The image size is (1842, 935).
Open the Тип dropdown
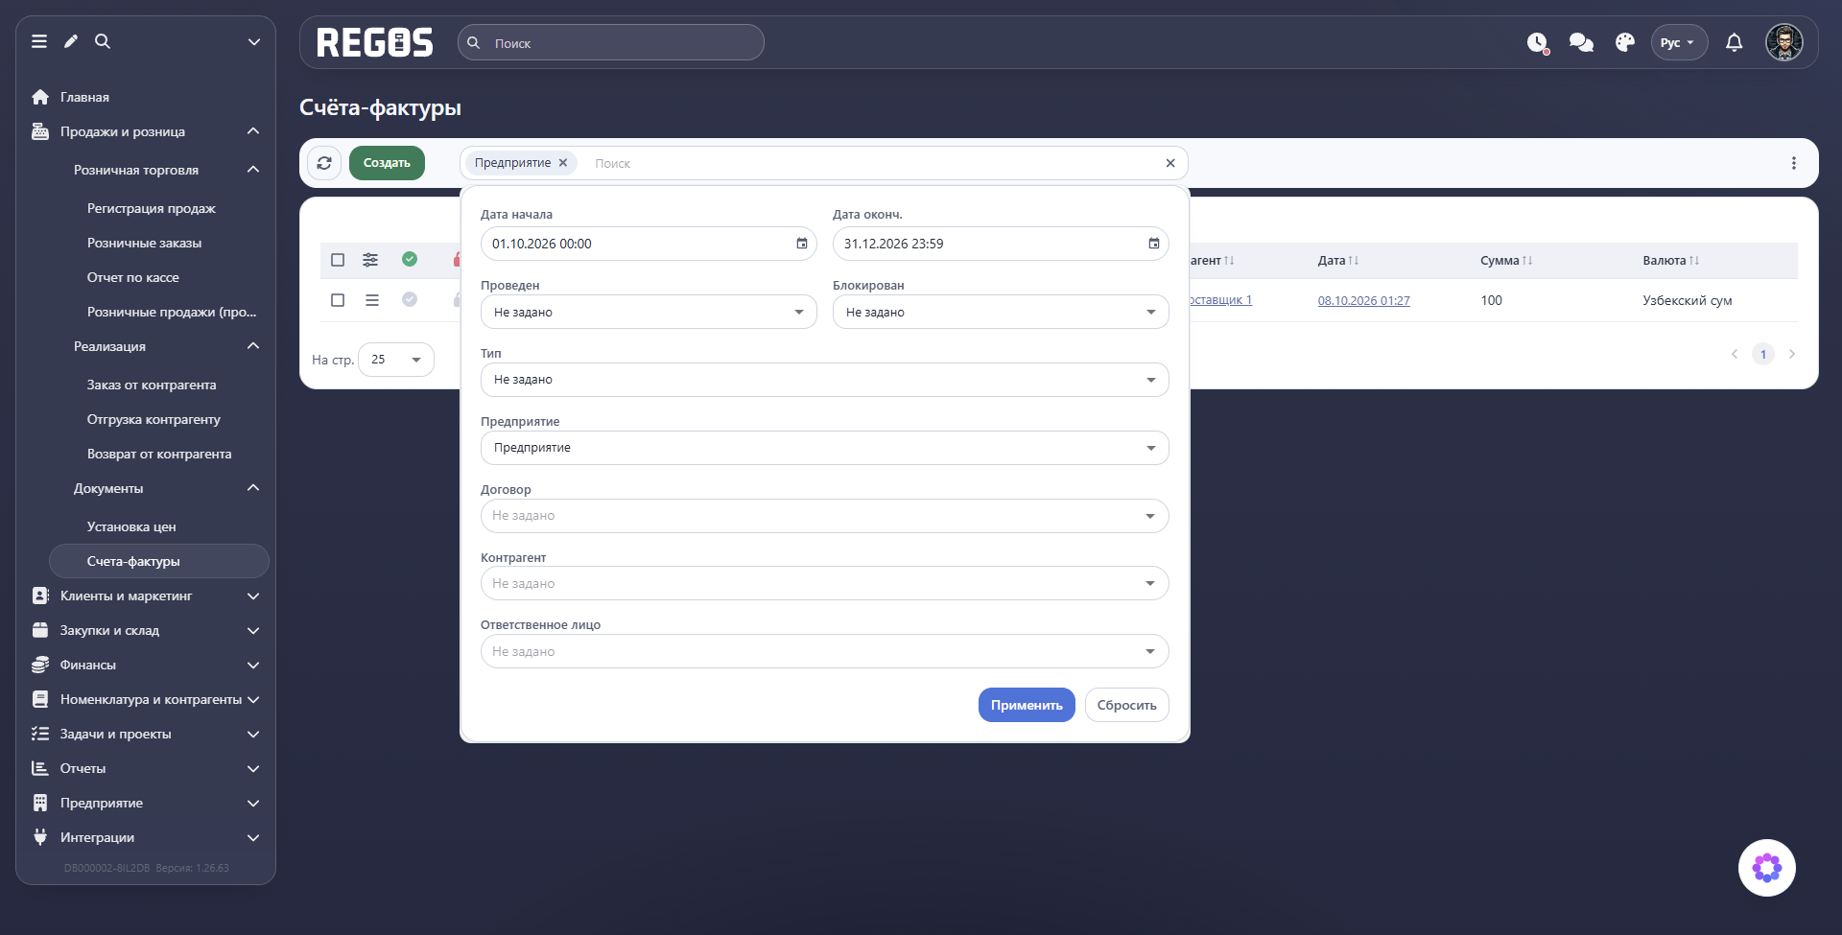824,380
